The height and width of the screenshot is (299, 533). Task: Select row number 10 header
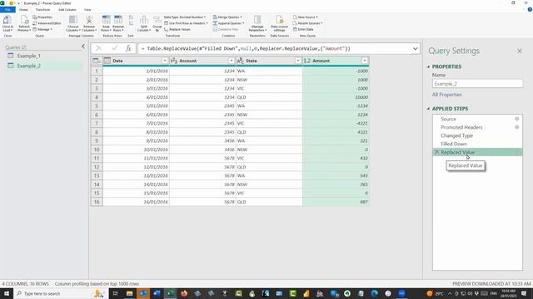click(97, 149)
